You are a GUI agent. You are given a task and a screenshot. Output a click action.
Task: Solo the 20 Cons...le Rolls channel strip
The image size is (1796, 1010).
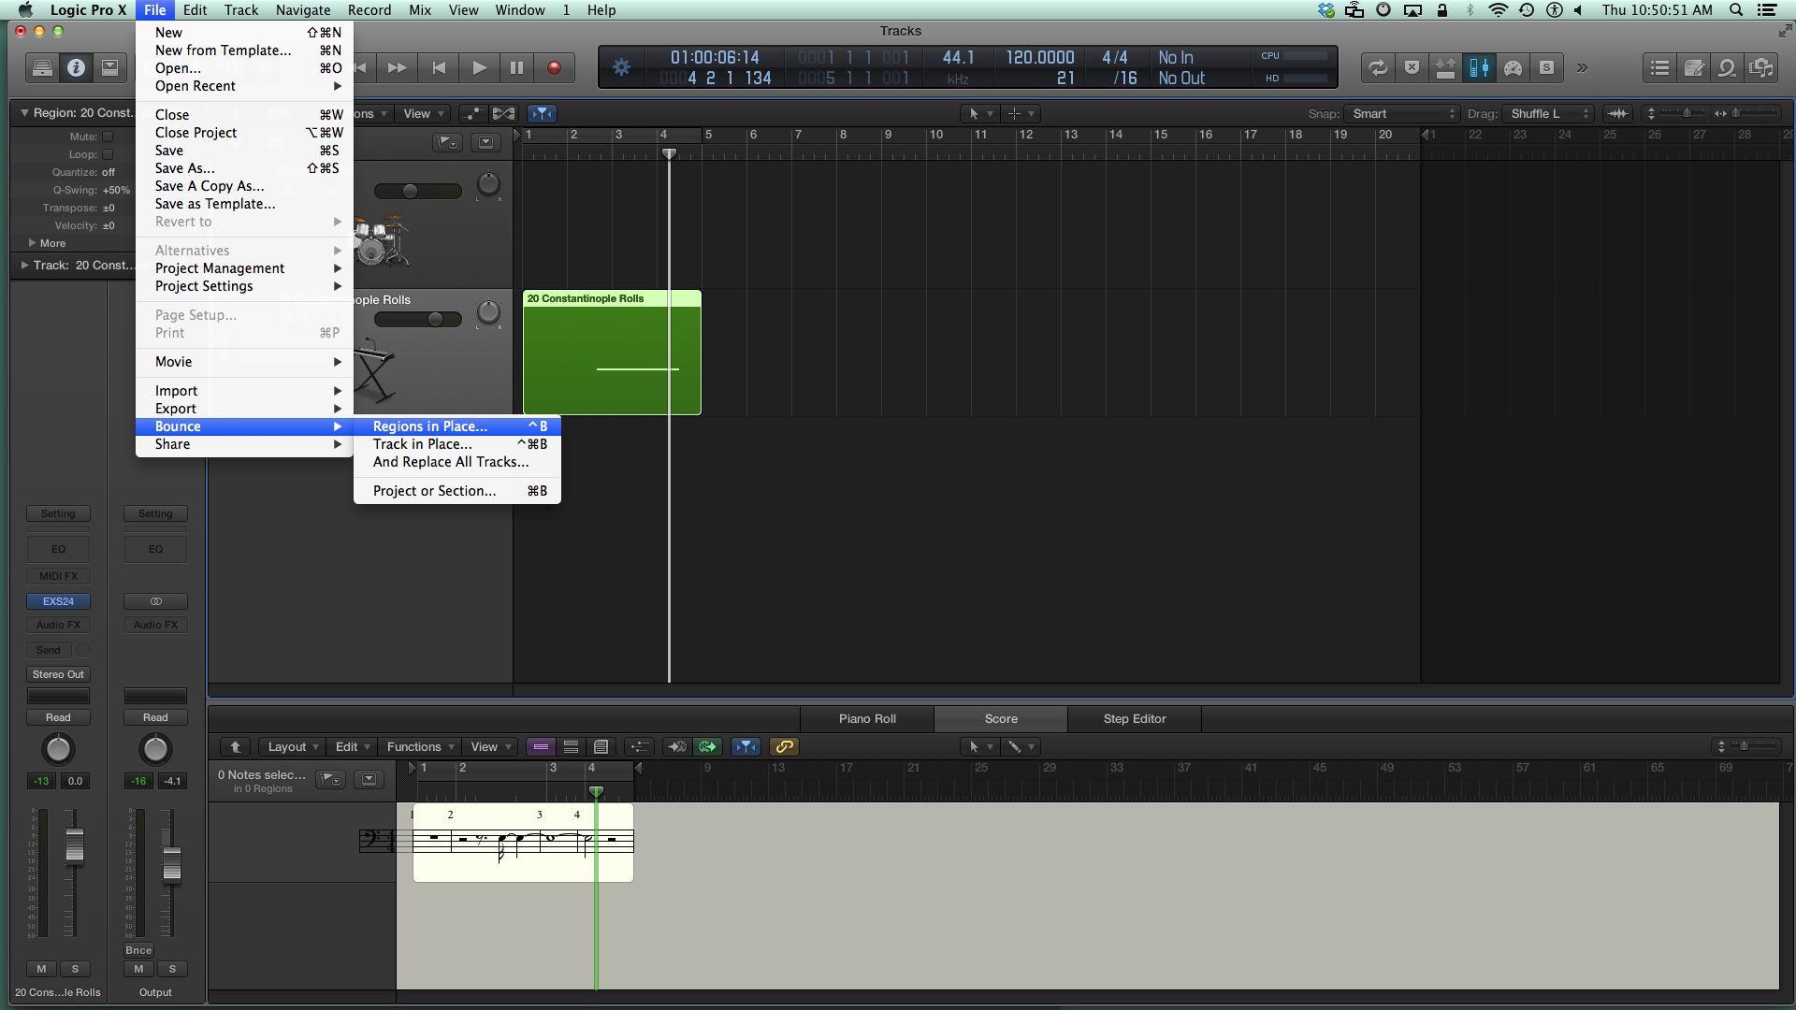75,969
